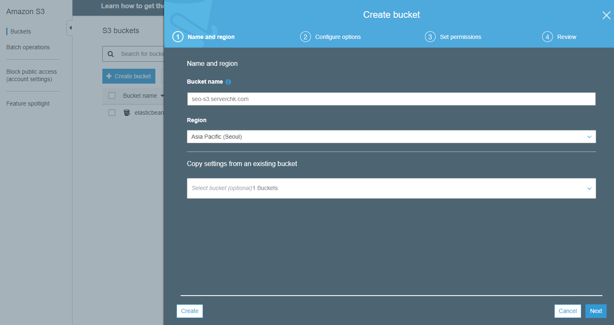The height and width of the screenshot is (325, 614).
Task: Click the step 2 circle icon
Action: coord(305,37)
